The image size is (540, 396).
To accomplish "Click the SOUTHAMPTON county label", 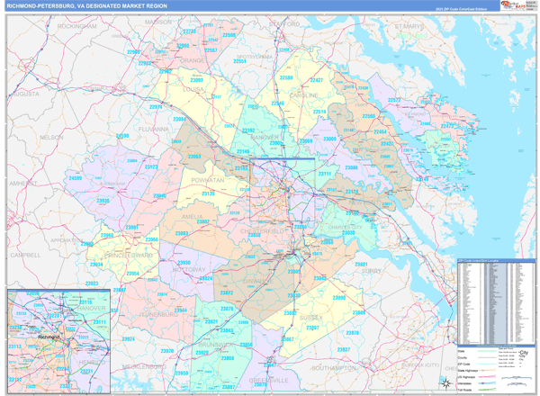I will tap(334, 368).
